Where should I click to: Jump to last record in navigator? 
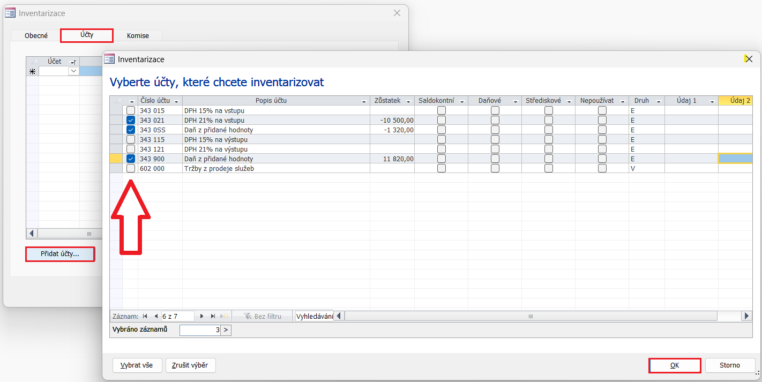coord(213,317)
